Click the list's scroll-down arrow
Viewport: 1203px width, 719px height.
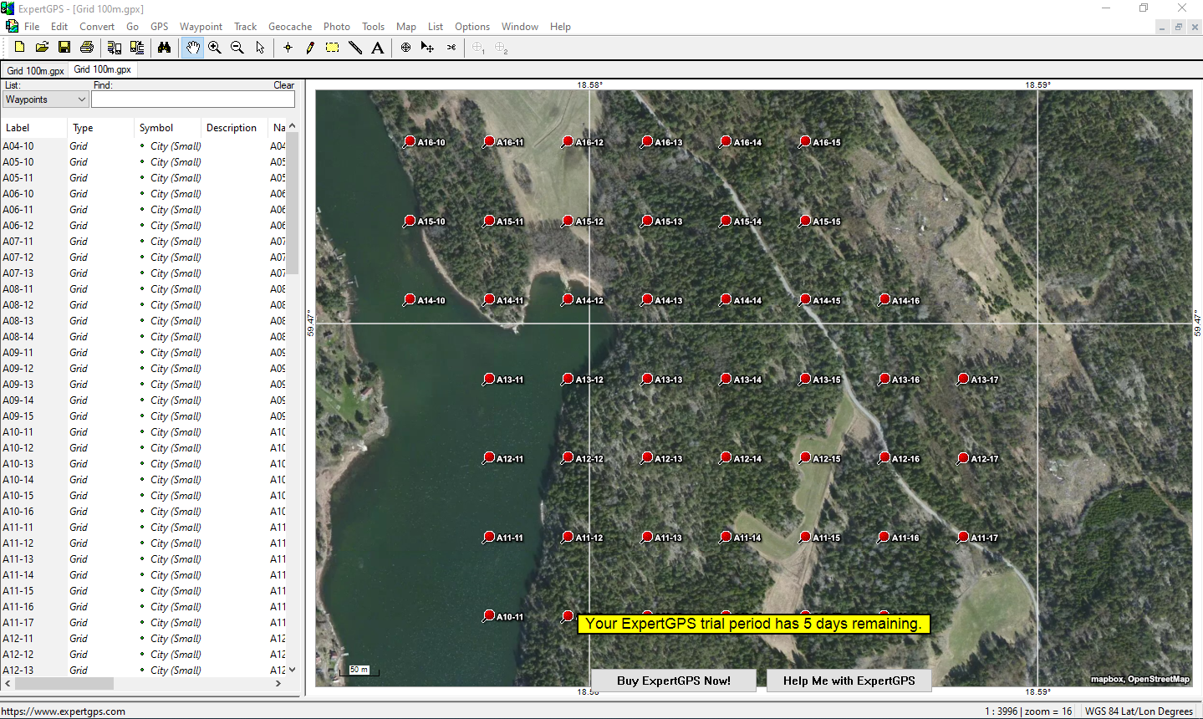click(292, 670)
